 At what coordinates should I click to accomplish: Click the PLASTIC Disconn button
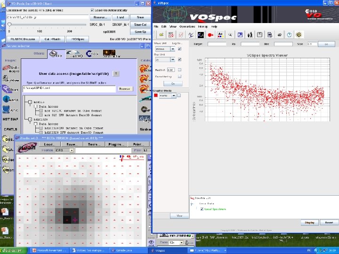23,39
